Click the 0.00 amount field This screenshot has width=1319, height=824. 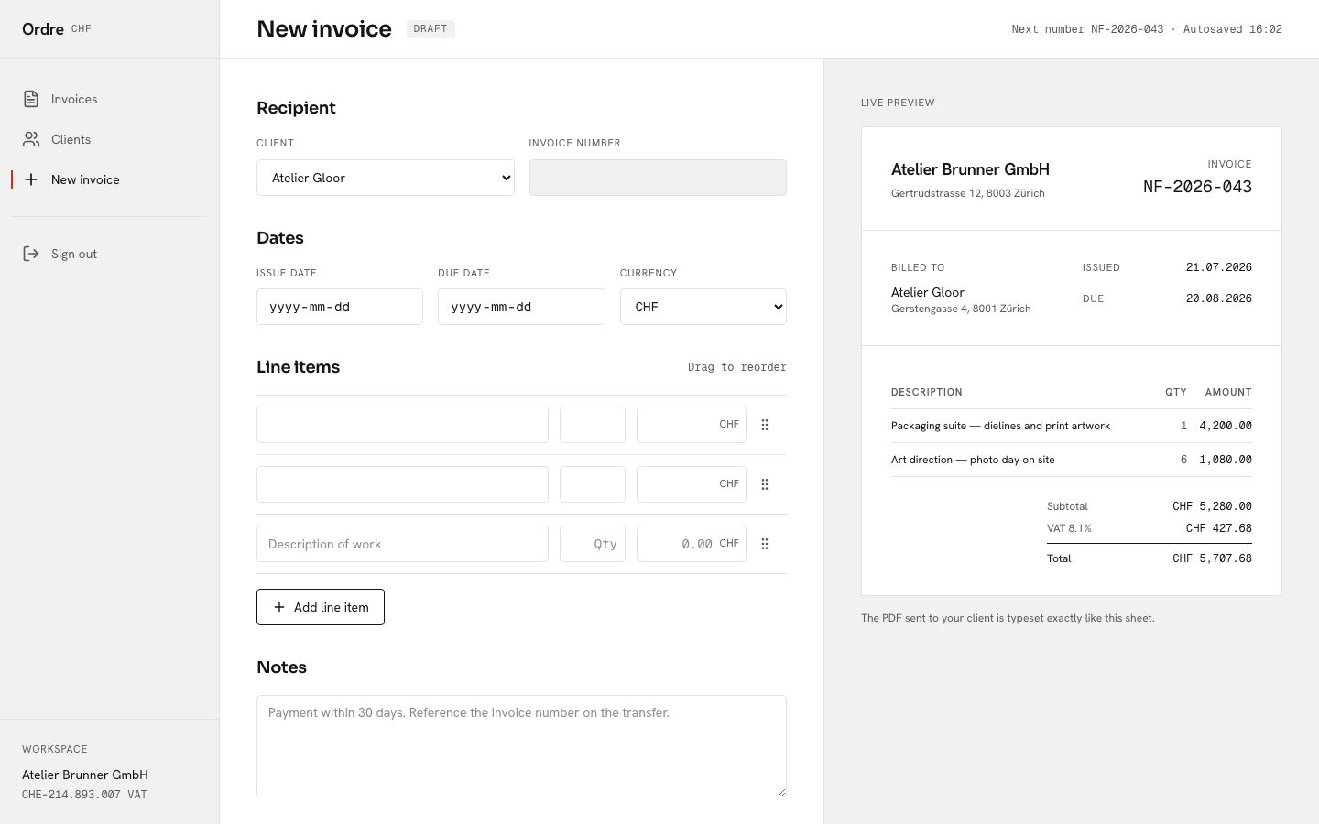(692, 544)
